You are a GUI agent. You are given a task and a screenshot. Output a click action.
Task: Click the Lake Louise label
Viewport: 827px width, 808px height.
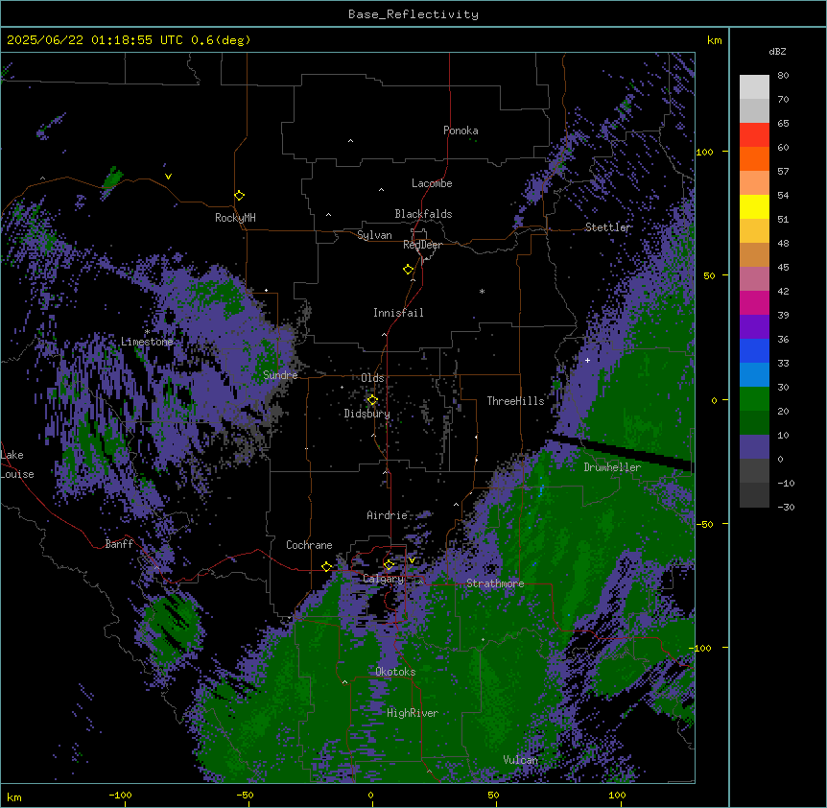[x=17, y=464]
